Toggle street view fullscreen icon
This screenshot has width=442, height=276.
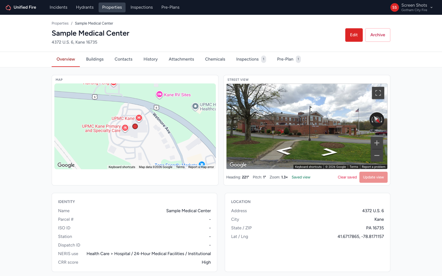(378, 93)
